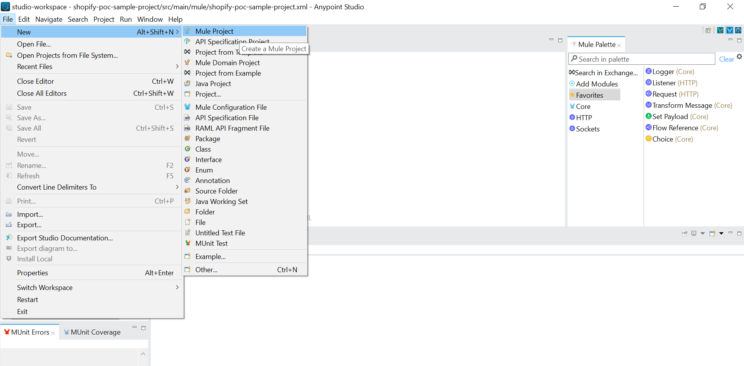This screenshot has height=366, width=744.
Task: Select the Java Working Set icon
Action: [x=188, y=201]
